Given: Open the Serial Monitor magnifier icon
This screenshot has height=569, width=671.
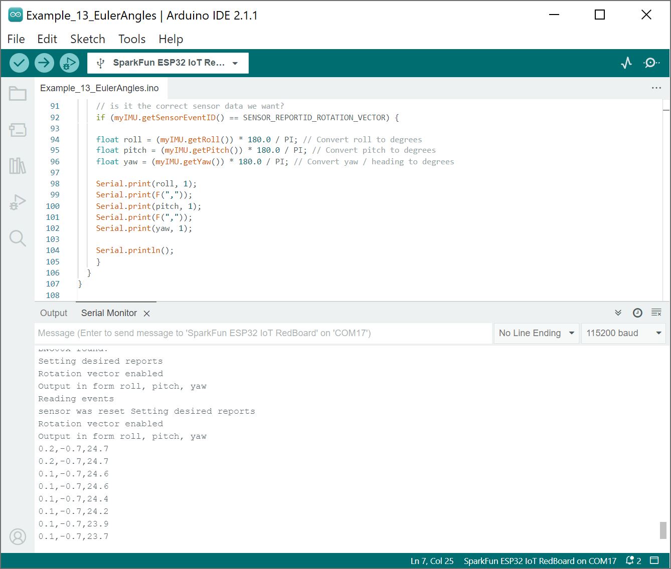Looking at the screenshot, I should pos(651,63).
